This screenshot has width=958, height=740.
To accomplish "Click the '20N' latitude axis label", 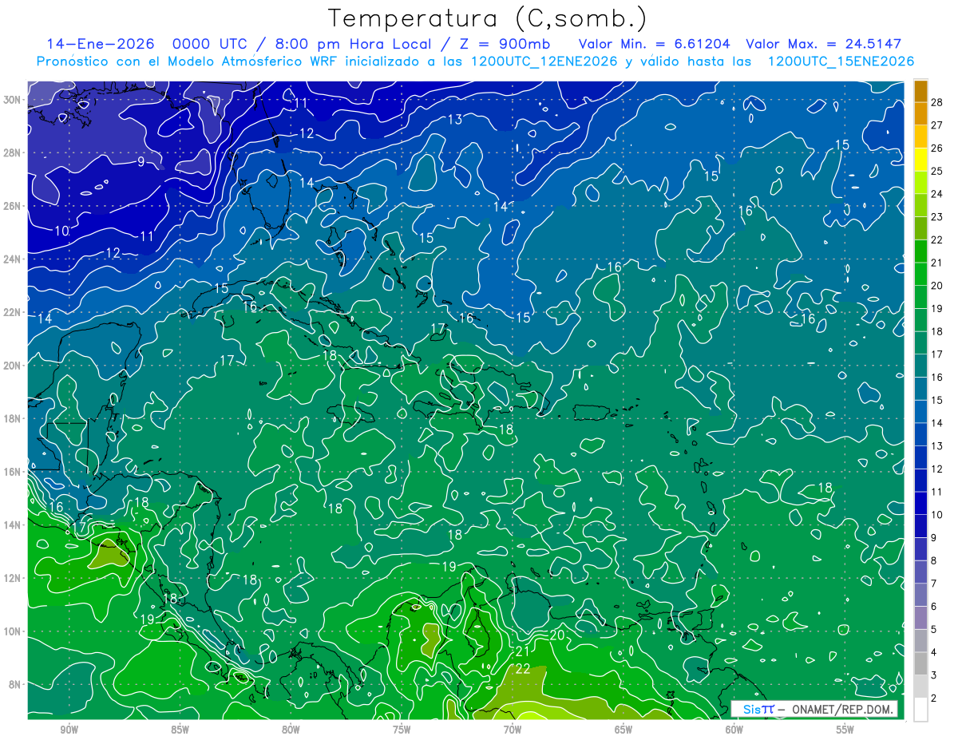I will (x=14, y=366).
